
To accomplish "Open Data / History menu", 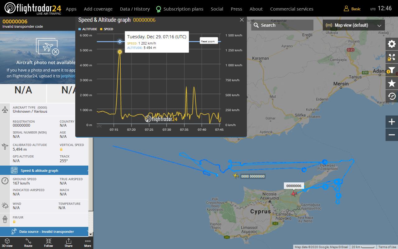I will 135,9.
